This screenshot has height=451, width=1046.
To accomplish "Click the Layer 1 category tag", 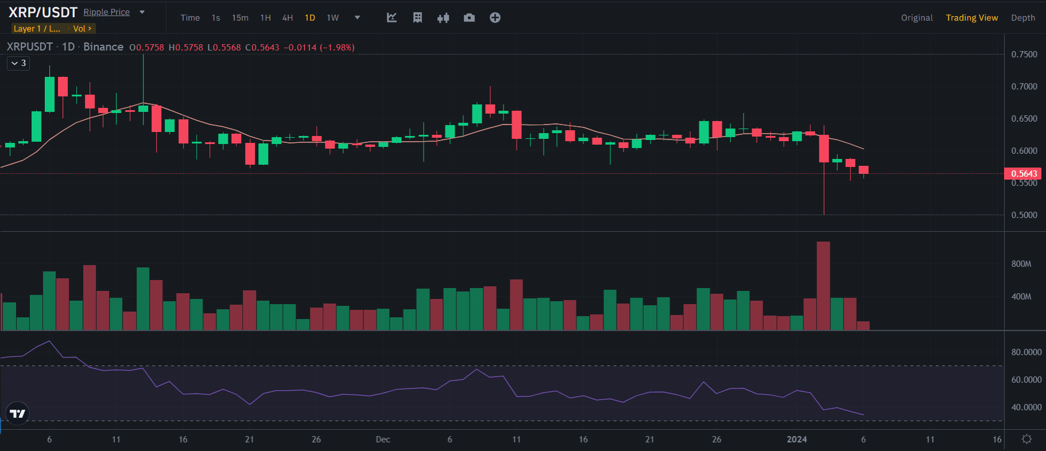I will coord(37,29).
